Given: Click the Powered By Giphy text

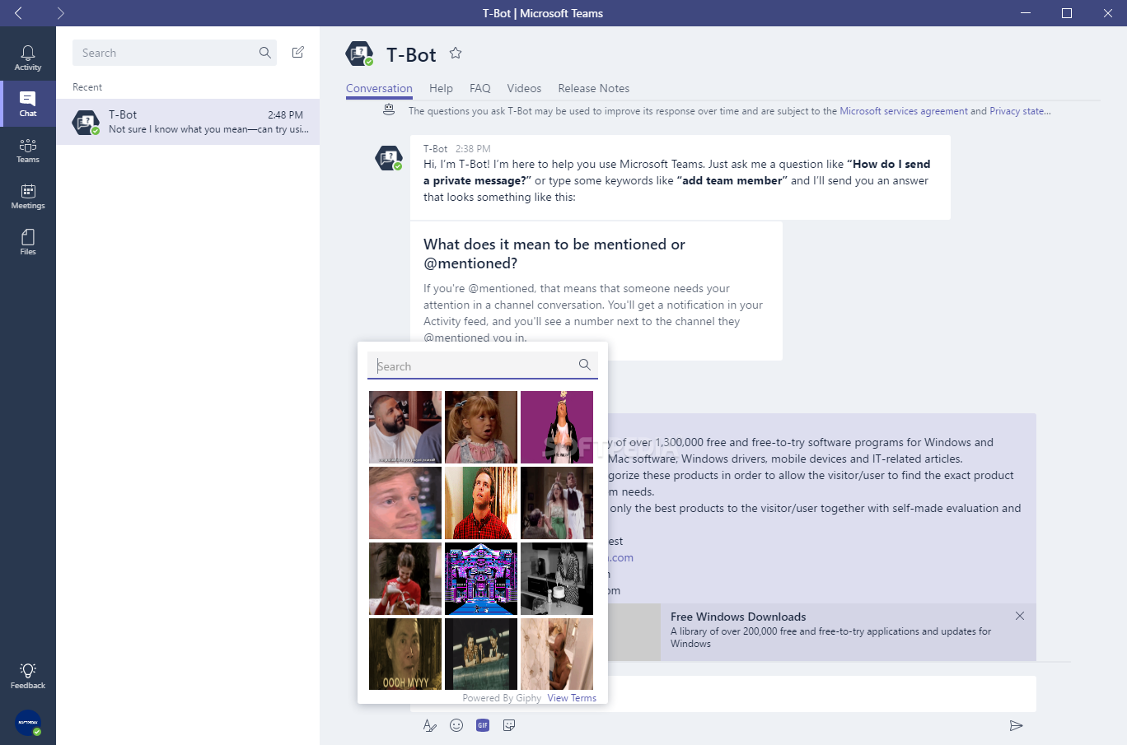Looking at the screenshot, I should [502, 698].
